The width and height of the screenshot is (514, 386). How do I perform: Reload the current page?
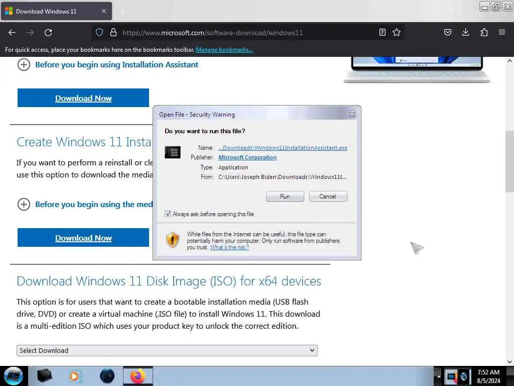[48, 33]
